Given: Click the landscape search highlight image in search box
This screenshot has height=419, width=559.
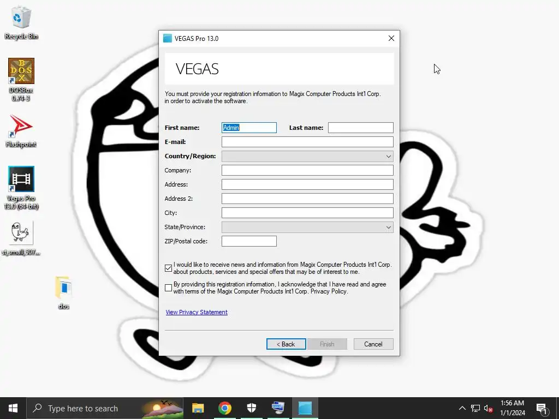Looking at the screenshot, I should pyautogui.click(x=162, y=409).
